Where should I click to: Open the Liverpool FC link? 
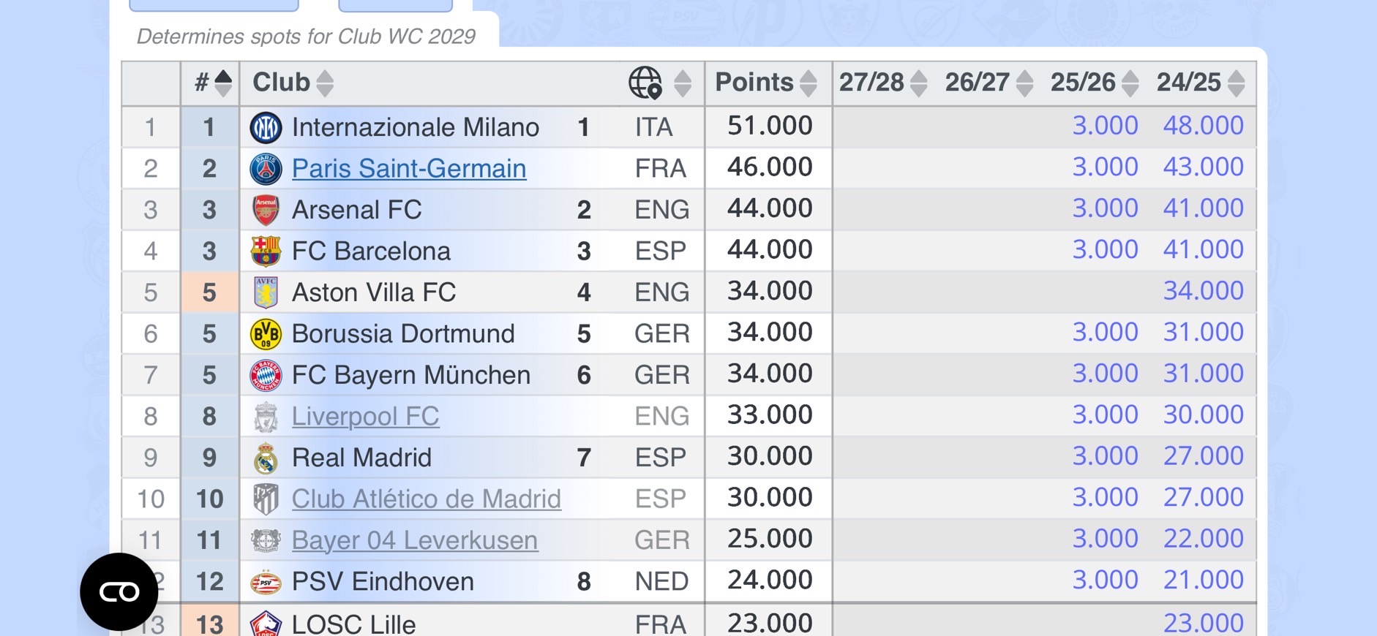coord(365,417)
